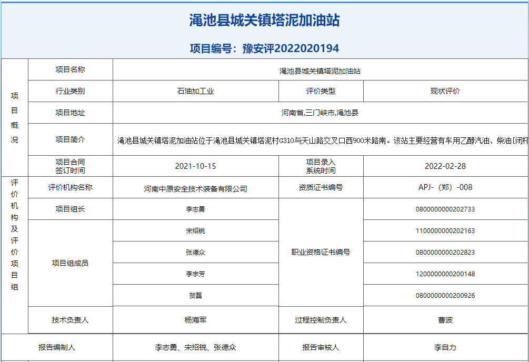This screenshot has width=529, height=362.
Task: Click certificate number 0800000000202733
Action: 445,209
